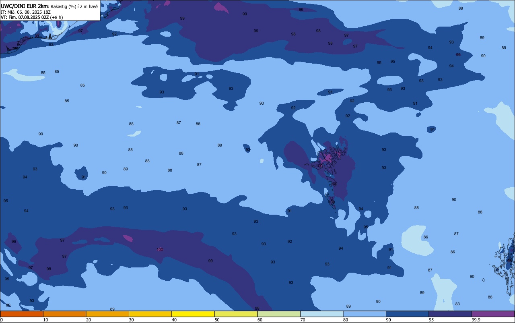Viewport: 515px width, 323px height.
Task: Select the pale yellow 50–60 legend swatch
Action: click(236, 314)
